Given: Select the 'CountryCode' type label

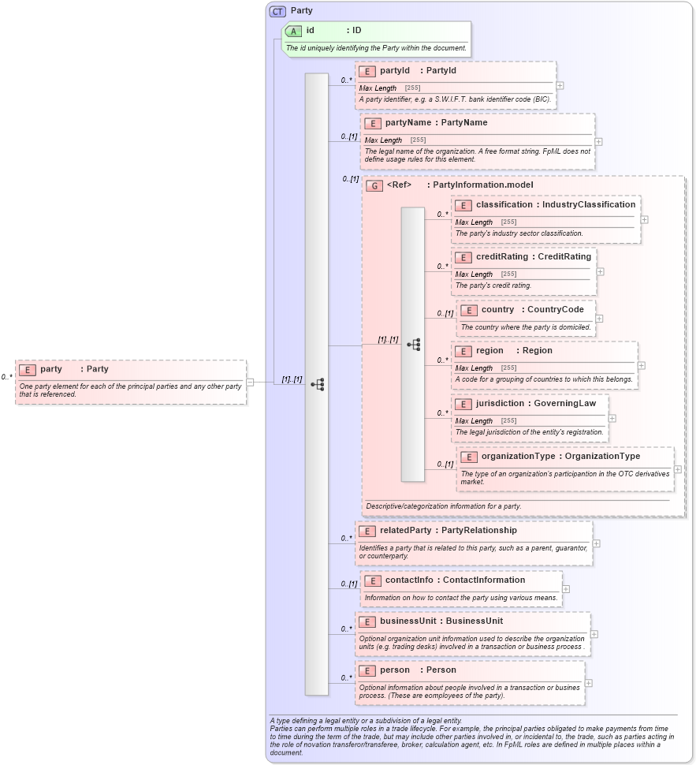Looking at the screenshot, I should [555, 309].
